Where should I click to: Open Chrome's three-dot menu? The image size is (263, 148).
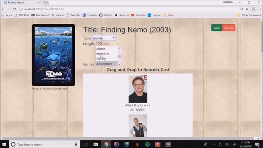coord(260,9)
